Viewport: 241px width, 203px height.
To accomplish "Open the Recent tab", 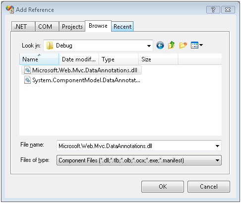I will [x=122, y=27].
